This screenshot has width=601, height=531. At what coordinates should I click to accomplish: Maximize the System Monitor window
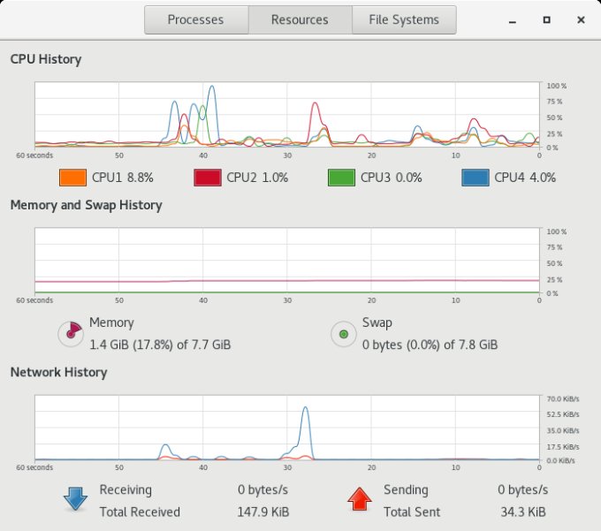(x=546, y=19)
